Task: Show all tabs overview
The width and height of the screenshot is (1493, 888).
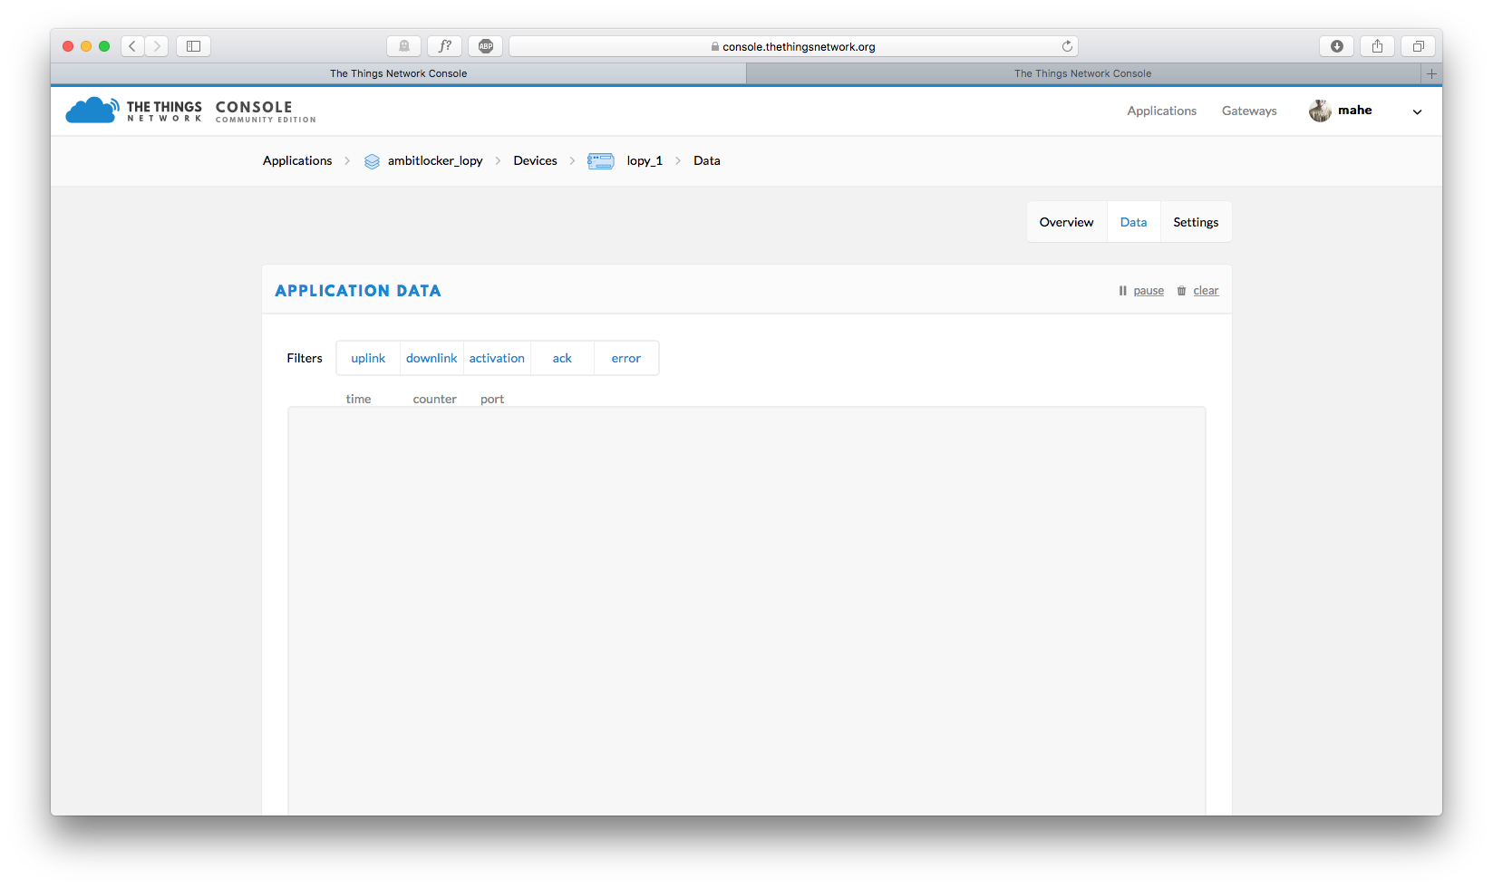Action: tap(1419, 46)
